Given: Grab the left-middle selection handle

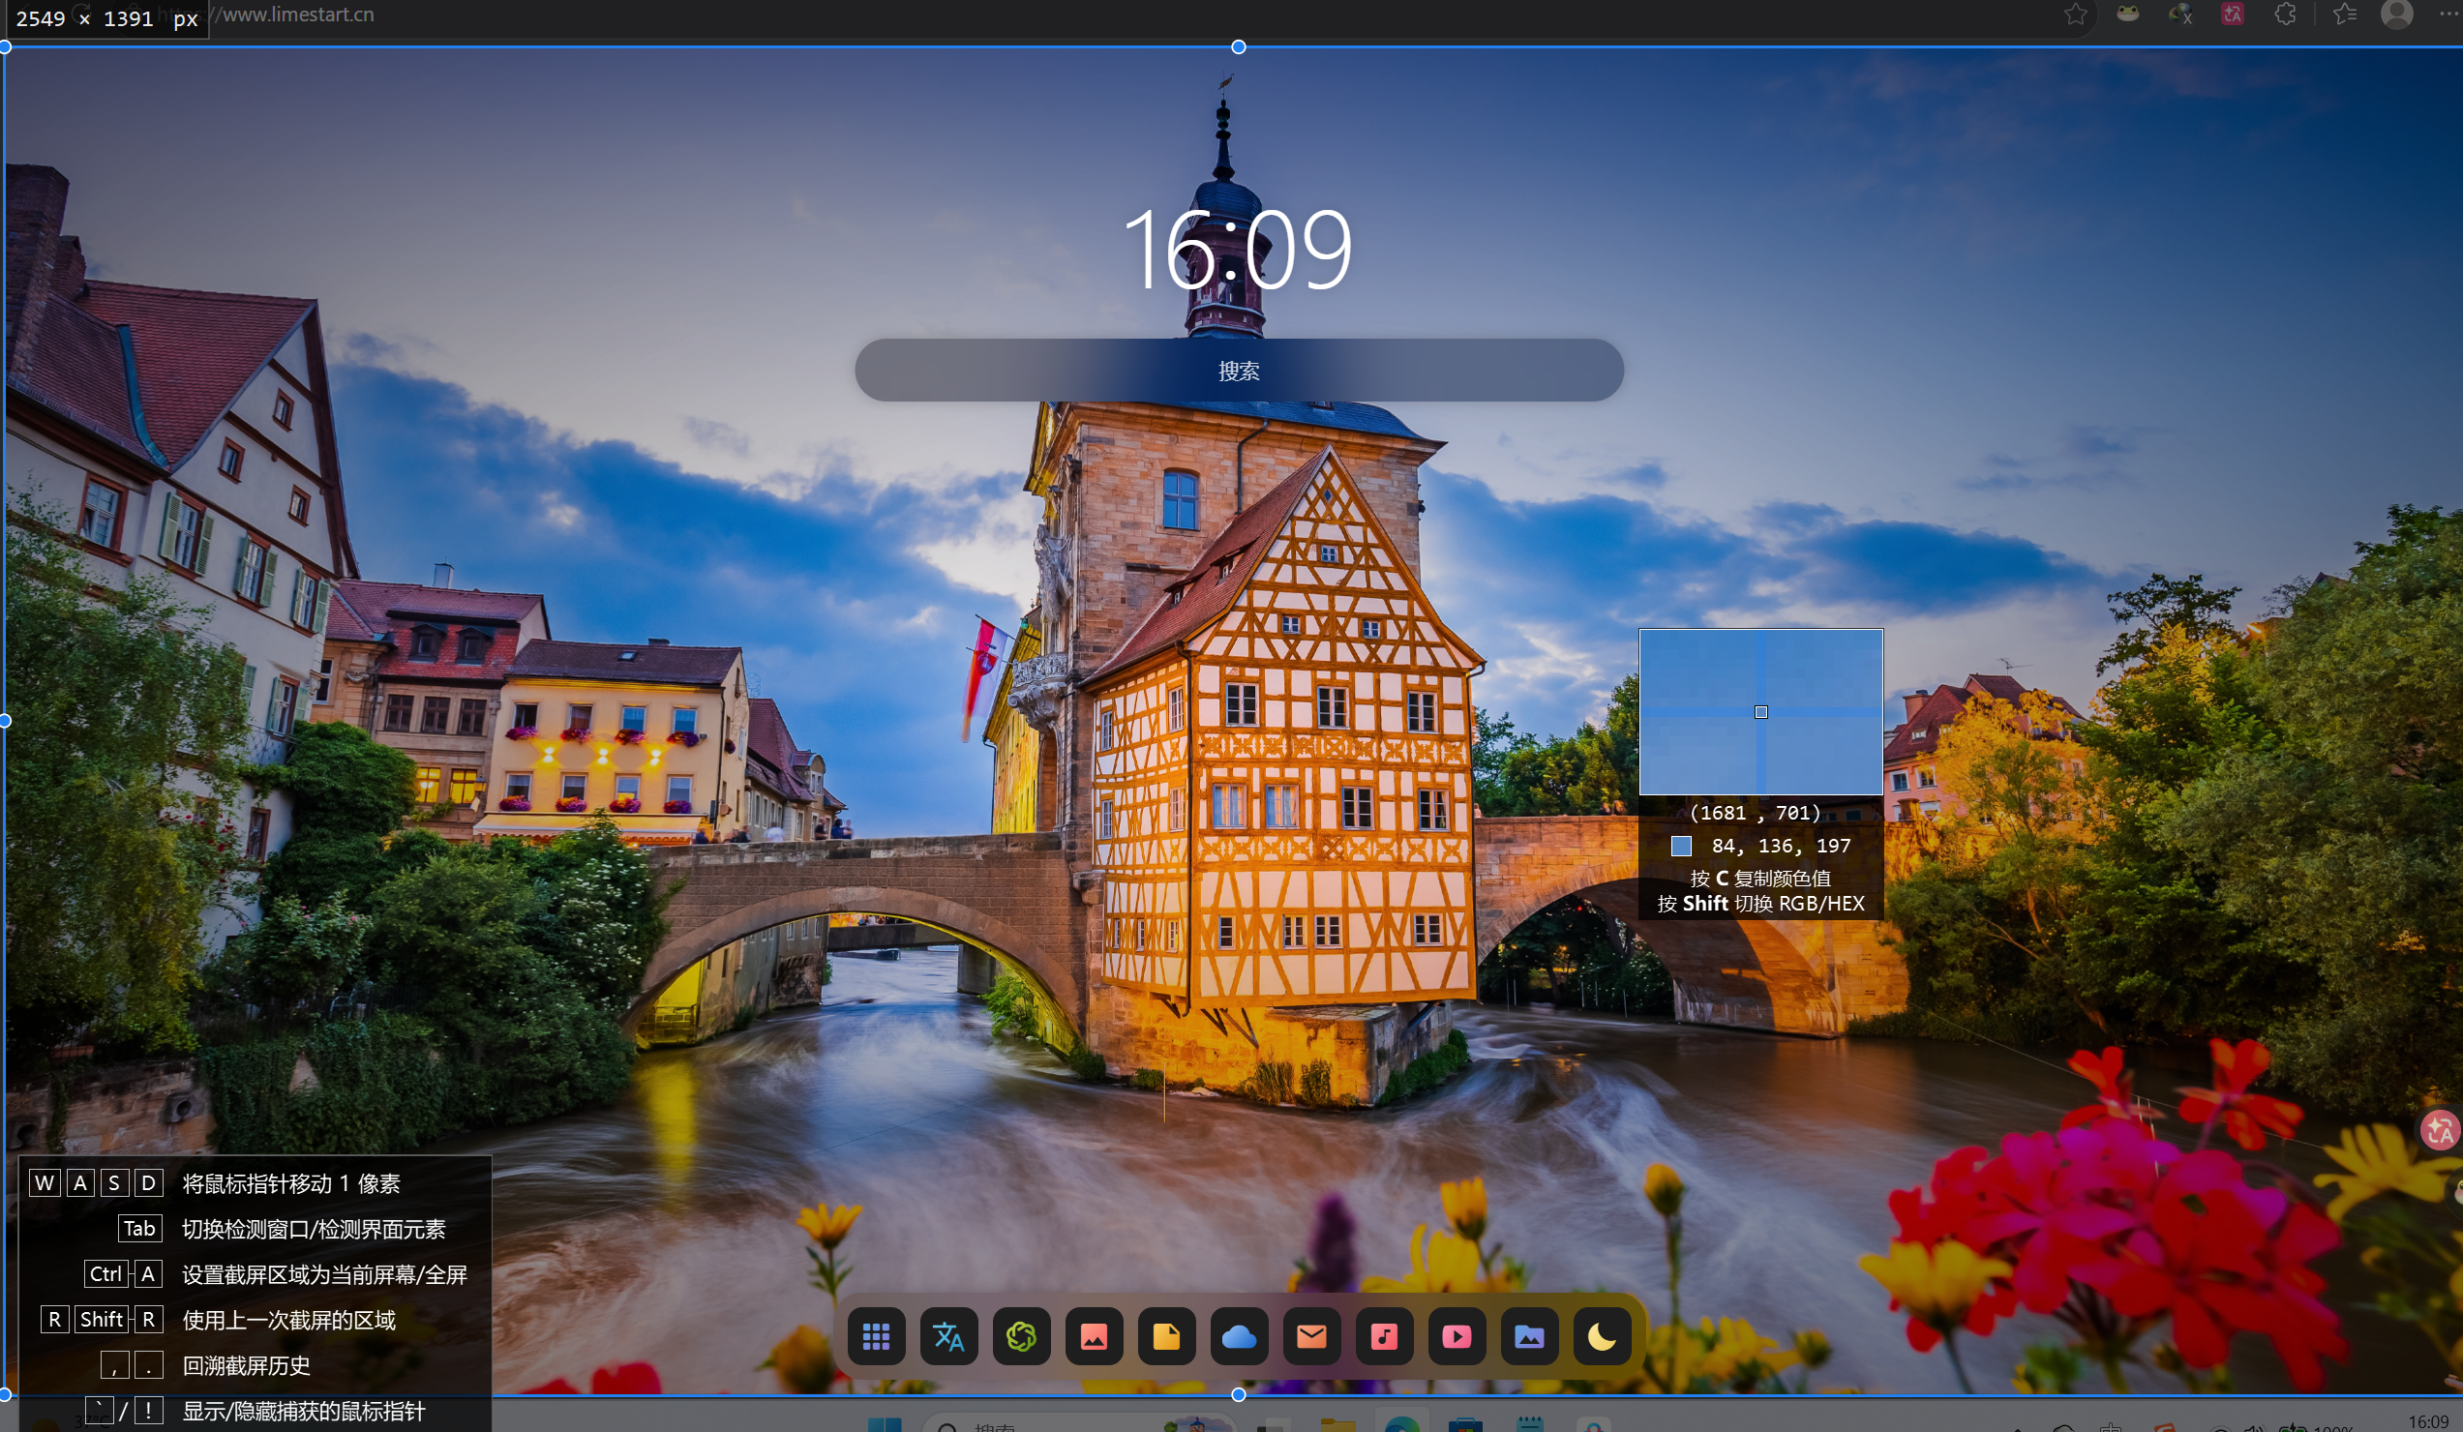Looking at the screenshot, I should point(4,722).
